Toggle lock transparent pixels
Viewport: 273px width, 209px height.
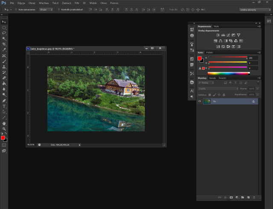click(210, 94)
